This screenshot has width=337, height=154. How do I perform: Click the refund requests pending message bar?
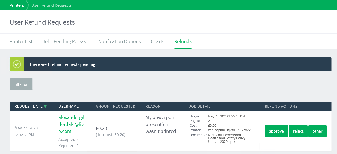point(171,64)
